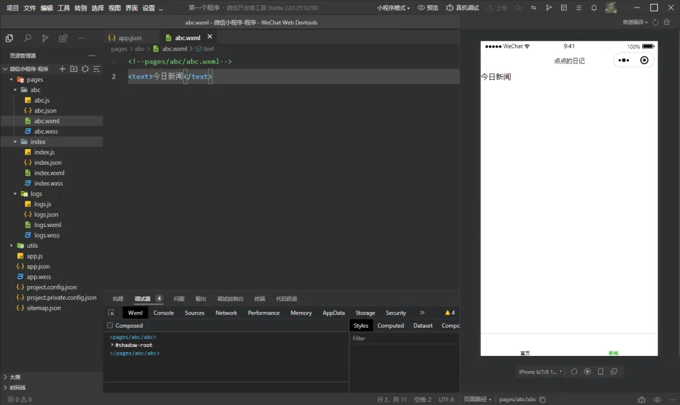
Task: Switch to the Console tab
Action: point(164,313)
